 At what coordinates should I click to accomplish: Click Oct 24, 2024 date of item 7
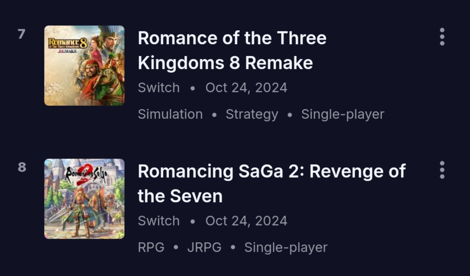(x=246, y=88)
